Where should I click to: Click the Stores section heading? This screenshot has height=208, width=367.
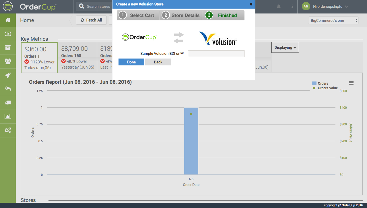point(28,200)
